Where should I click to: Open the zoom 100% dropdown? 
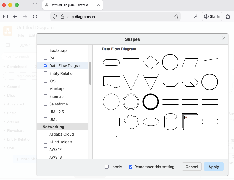tap(25, 45)
